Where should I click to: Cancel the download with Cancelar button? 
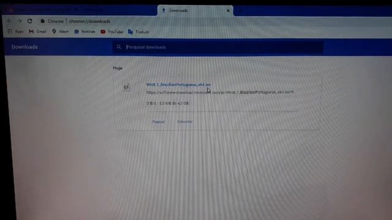click(x=185, y=122)
